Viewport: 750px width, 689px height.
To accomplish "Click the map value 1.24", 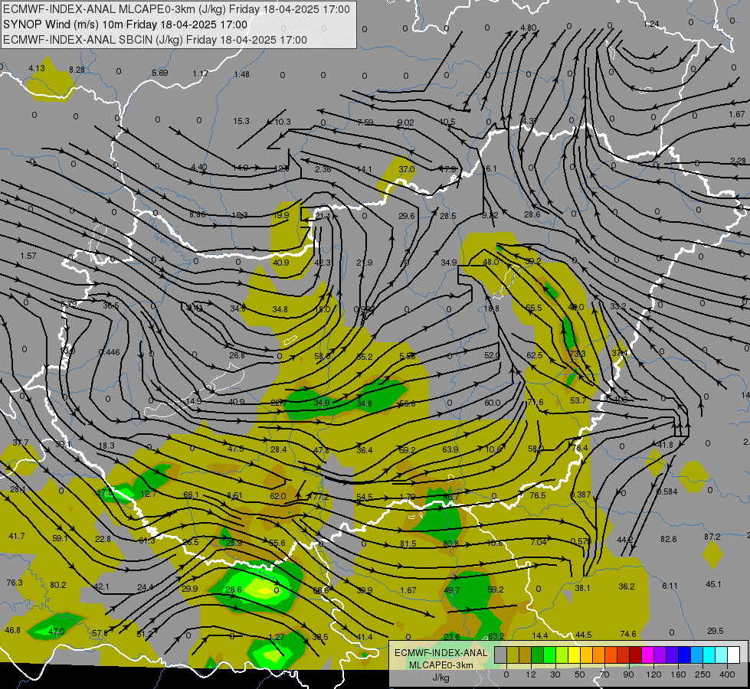I will [x=651, y=24].
